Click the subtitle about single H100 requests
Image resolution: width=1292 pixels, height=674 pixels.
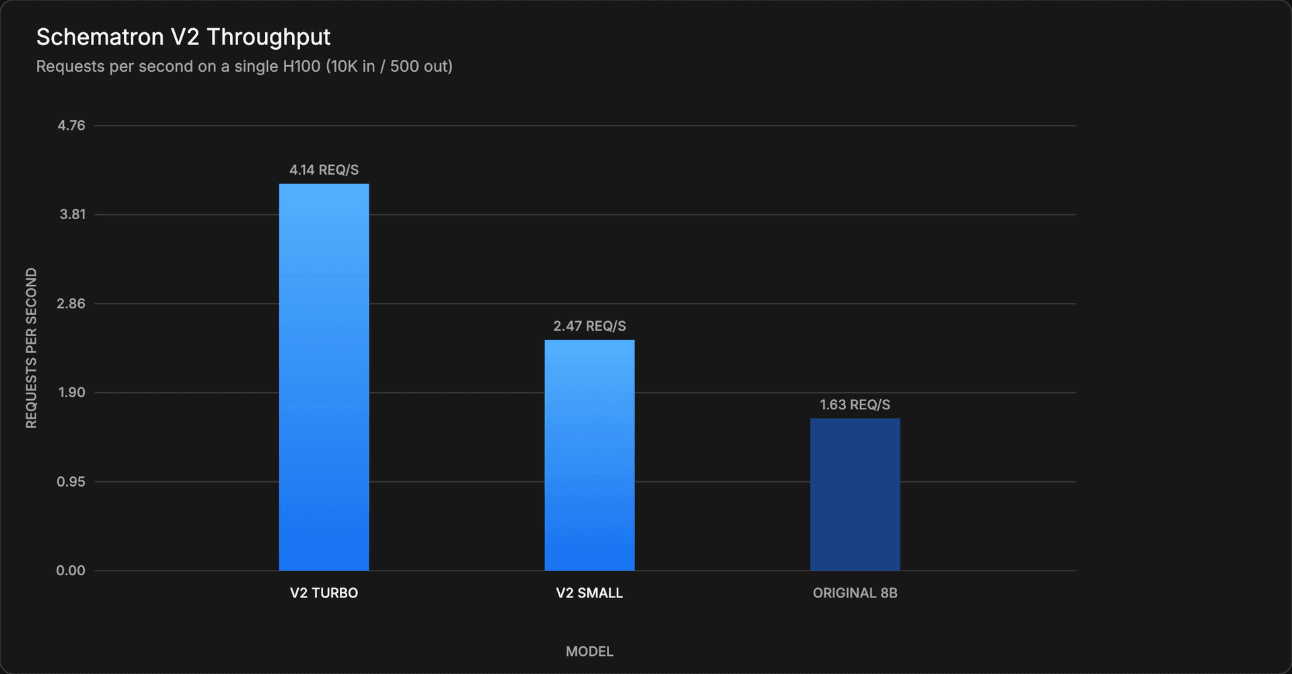[244, 67]
